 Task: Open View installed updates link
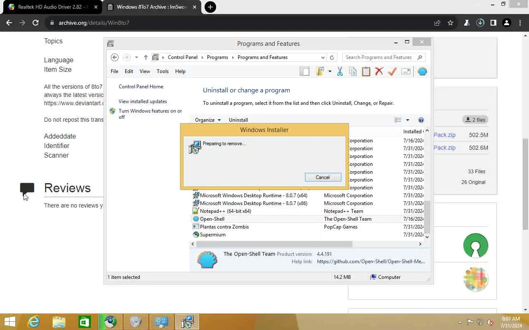coord(143,101)
